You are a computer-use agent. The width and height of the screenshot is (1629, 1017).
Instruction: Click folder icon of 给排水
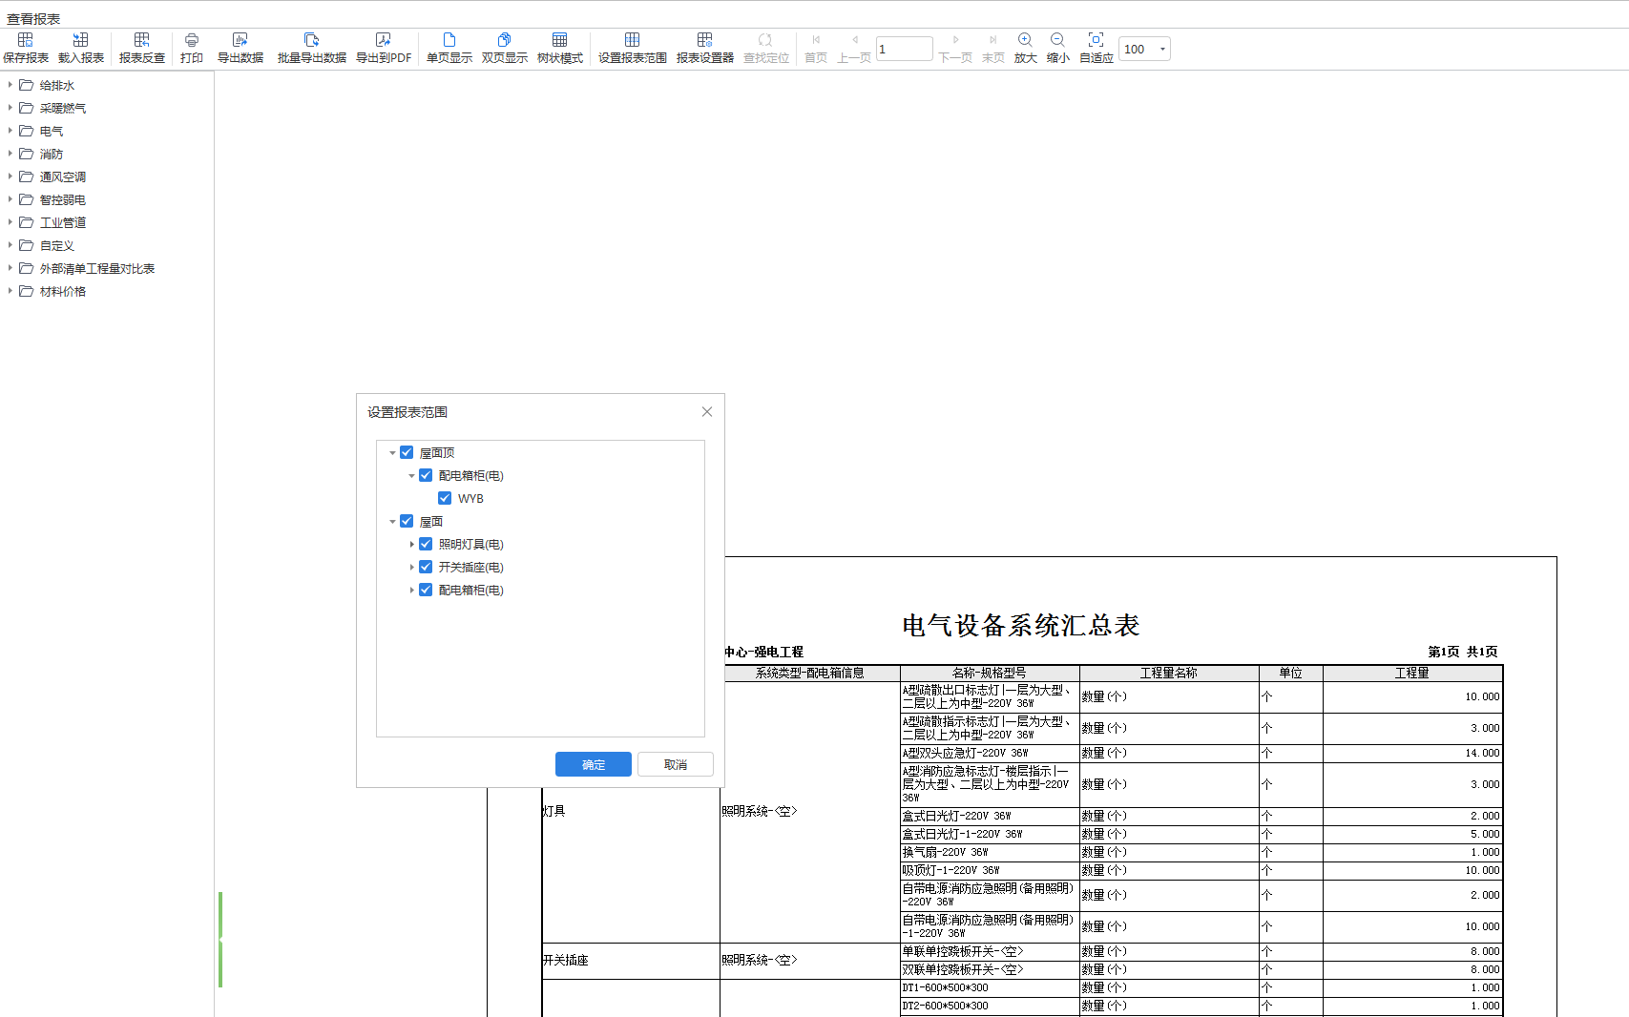[x=27, y=85]
